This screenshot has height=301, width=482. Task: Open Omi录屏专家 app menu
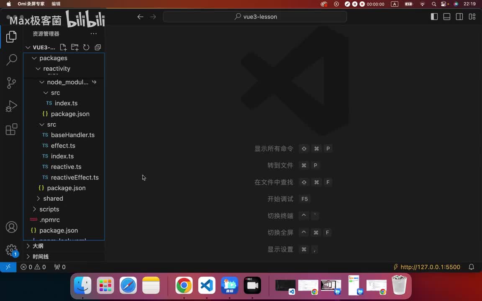pos(31,4)
